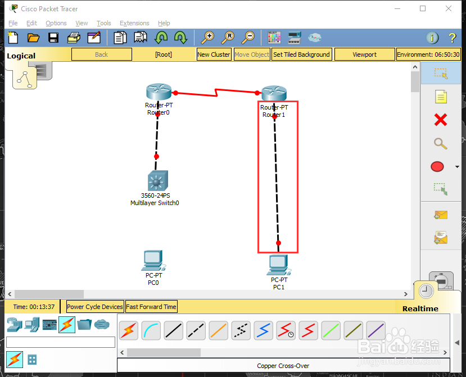Select the Copper Cross-Over dashed cable
The image size is (466, 377).
pyautogui.click(x=196, y=330)
